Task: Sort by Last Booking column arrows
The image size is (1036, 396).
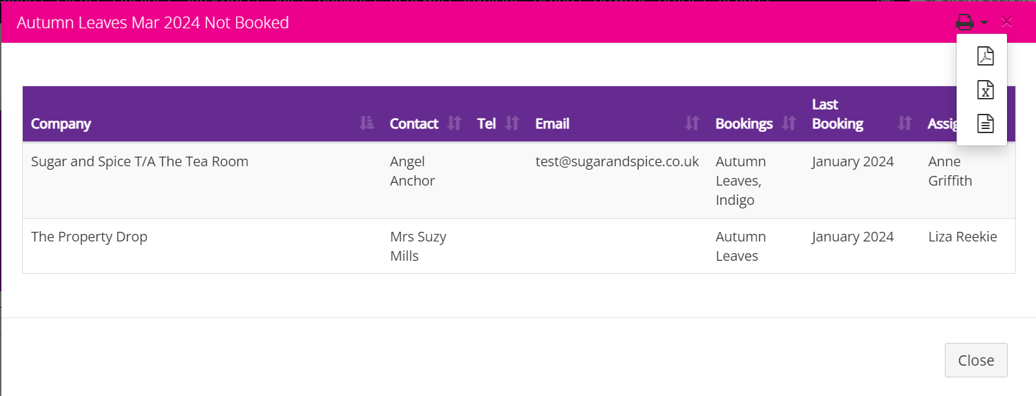Action: (904, 123)
